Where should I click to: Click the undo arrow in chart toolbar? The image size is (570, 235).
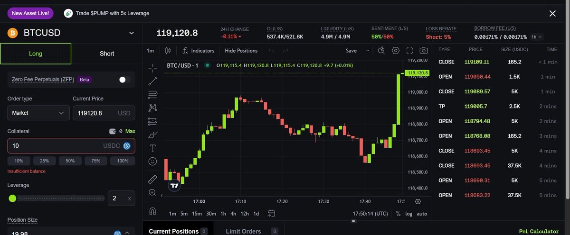tap(271, 50)
